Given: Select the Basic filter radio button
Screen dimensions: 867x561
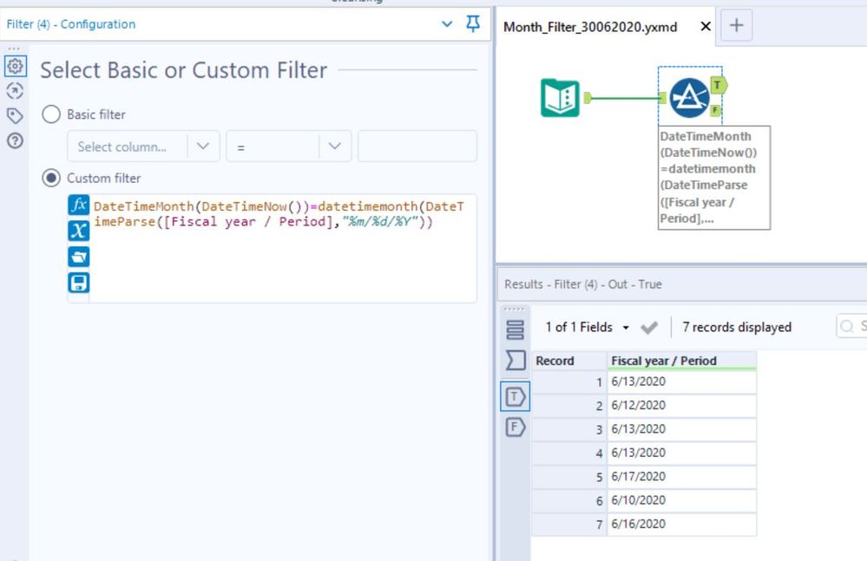Looking at the screenshot, I should tap(52, 114).
